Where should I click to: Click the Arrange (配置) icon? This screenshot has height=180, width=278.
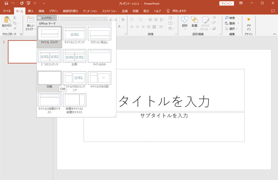[x=194, y=20]
